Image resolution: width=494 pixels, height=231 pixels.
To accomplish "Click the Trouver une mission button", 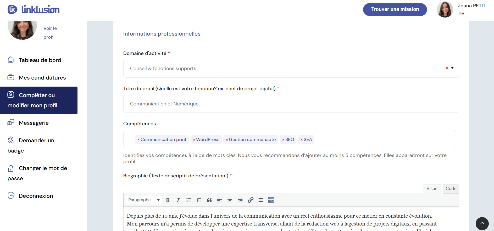I will click(395, 9).
